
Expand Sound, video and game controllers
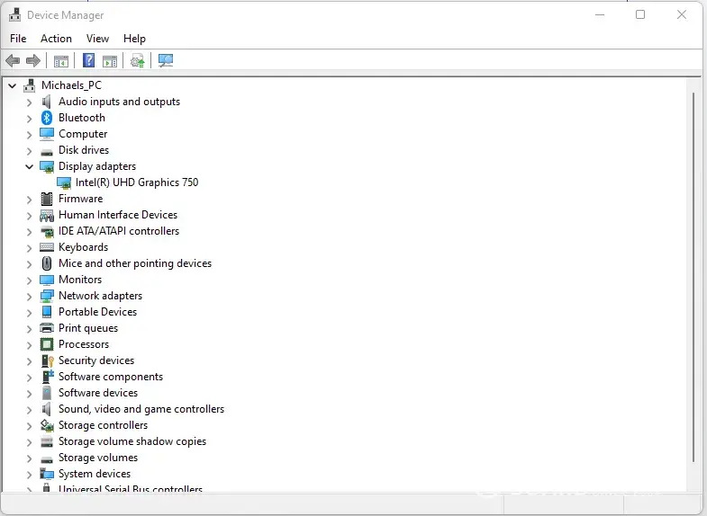click(29, 409)
